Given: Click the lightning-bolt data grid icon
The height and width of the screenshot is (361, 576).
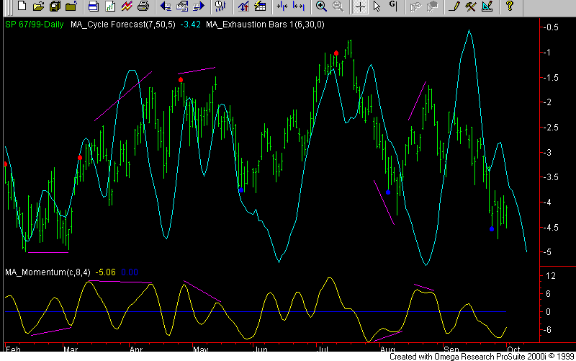Looking at the screenshot, I should [x=260, y=6].
